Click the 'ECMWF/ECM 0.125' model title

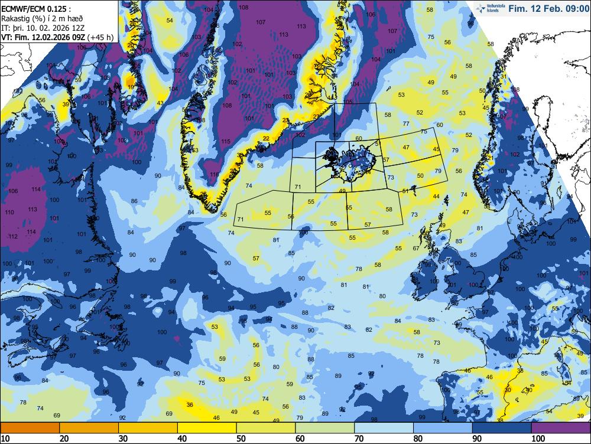point(35,9)
